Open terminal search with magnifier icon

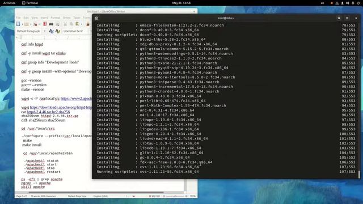pyautogui.click(x=339, y=18)
